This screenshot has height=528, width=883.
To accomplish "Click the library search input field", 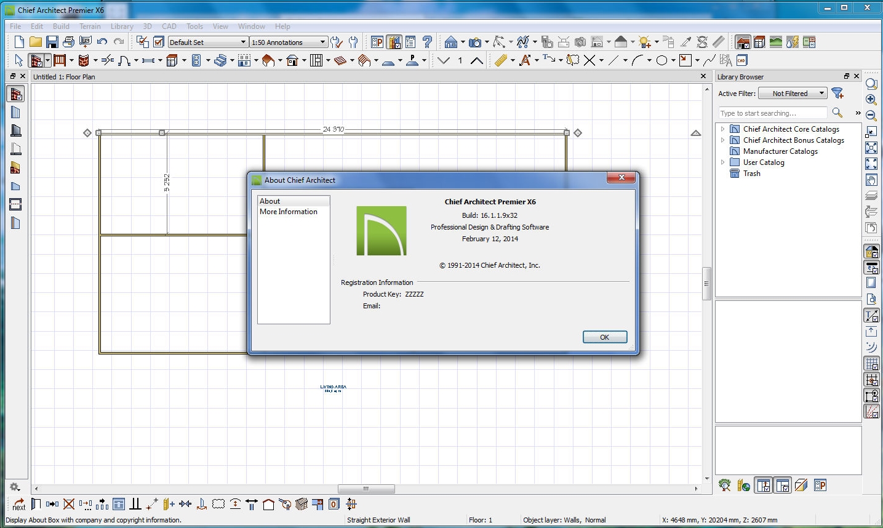I will click(x=773, y=113).
